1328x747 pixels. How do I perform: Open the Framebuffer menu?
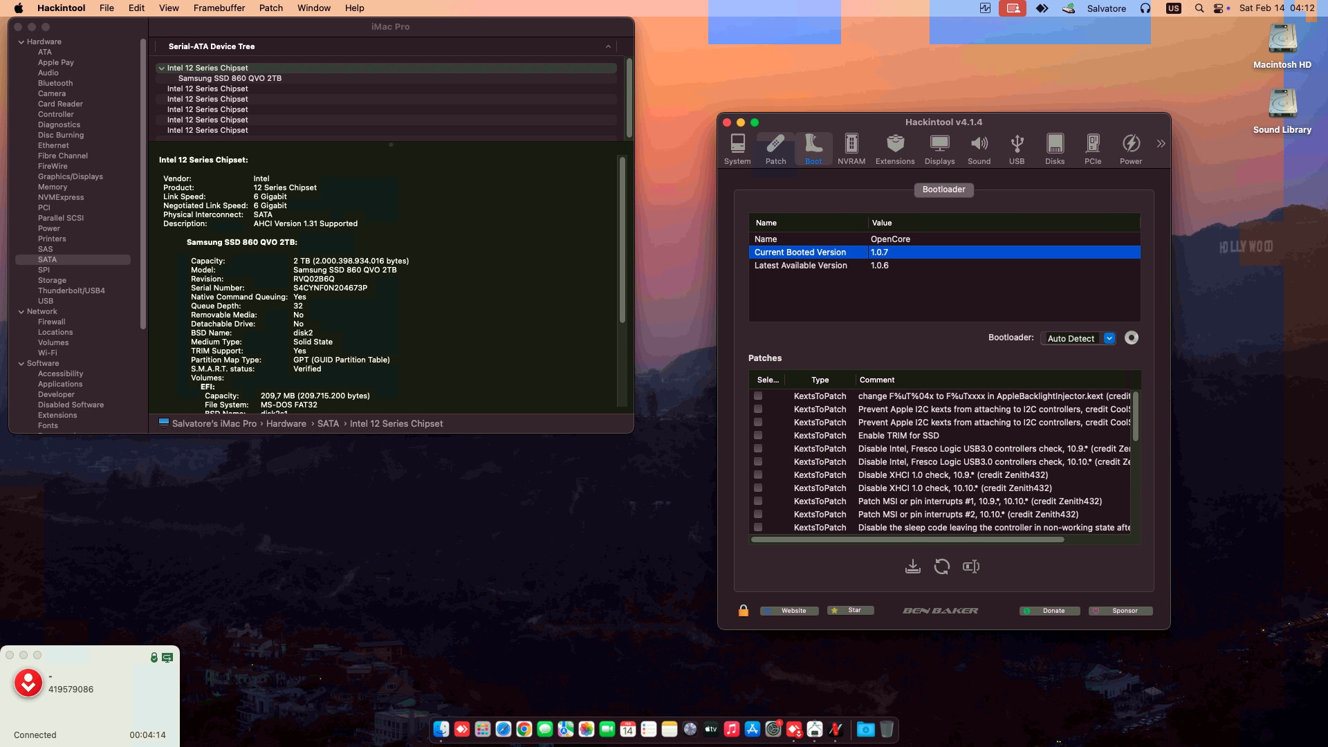click(x=219, y=8)
